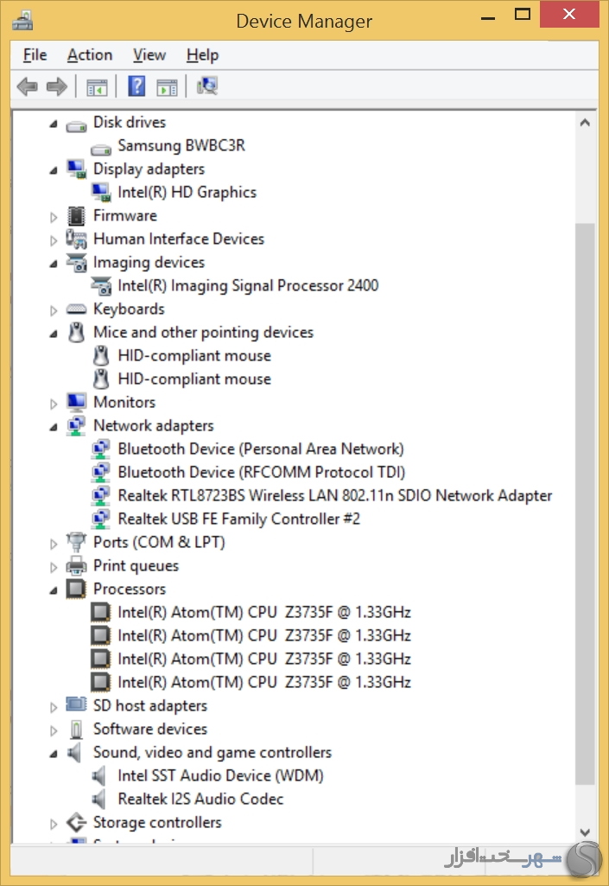Expand the Storage controllers node

tap(53, 824)
